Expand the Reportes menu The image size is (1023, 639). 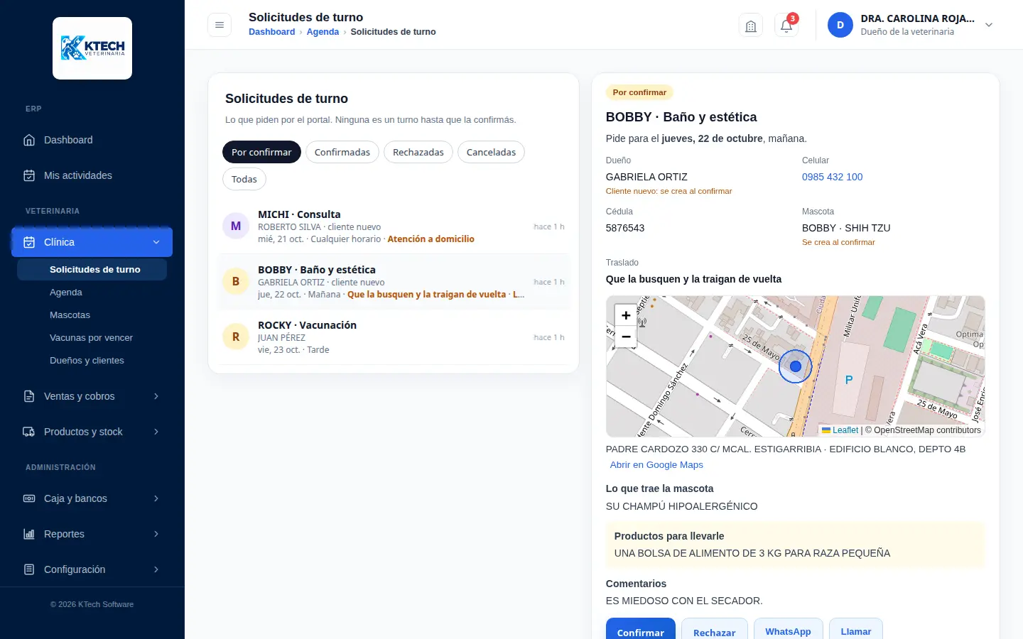pos(92,534)
